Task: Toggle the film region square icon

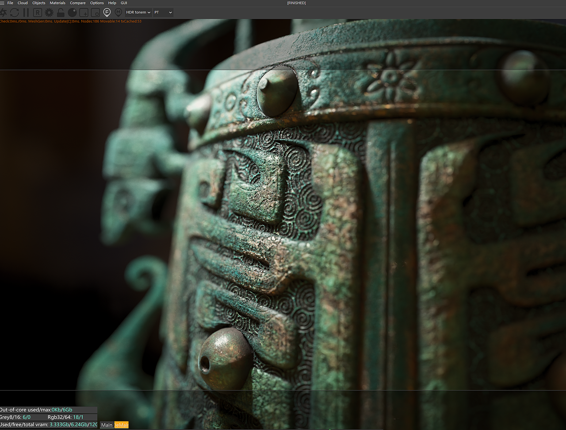Action: [x=95, y=12]
